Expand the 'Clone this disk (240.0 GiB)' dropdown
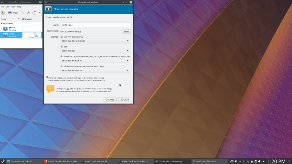 click(x=96, y=41)
